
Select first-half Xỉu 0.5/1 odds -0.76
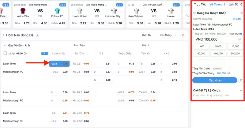pyautogui.click(x=147, y=101)
